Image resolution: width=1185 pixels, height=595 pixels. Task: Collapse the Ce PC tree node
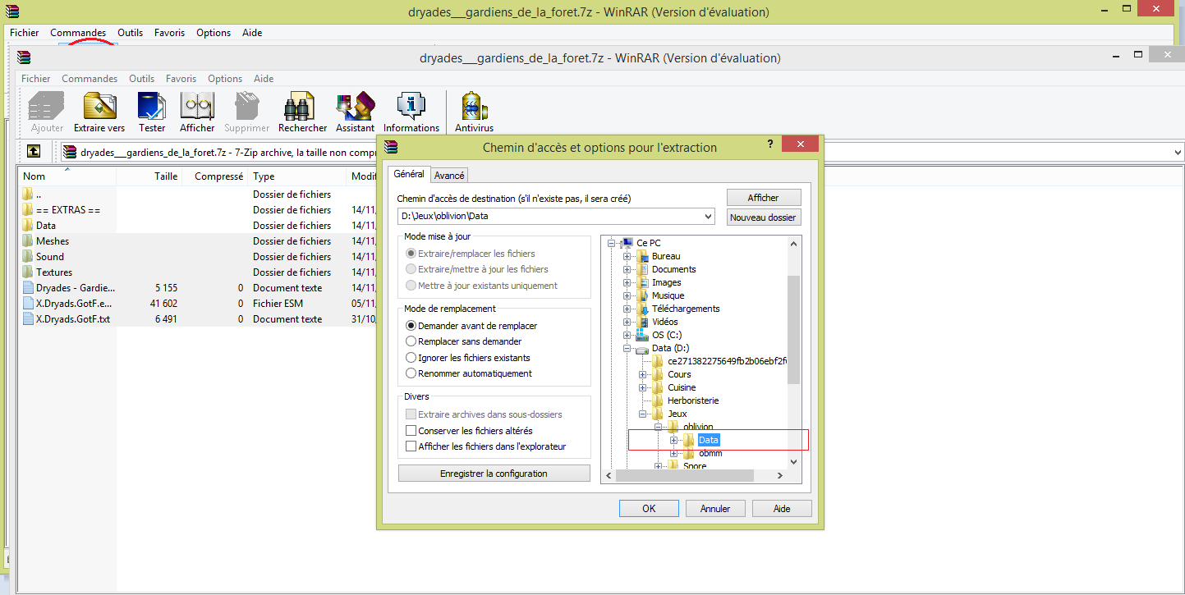click(x=610, y=243)
